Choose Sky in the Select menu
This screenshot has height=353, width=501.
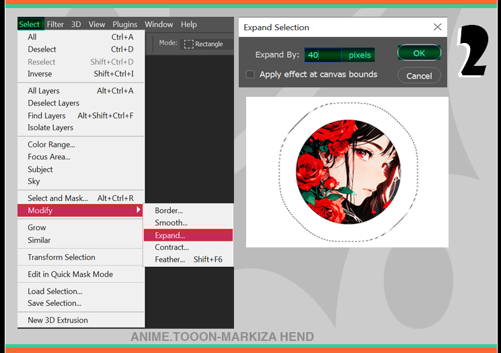point(81,181)
